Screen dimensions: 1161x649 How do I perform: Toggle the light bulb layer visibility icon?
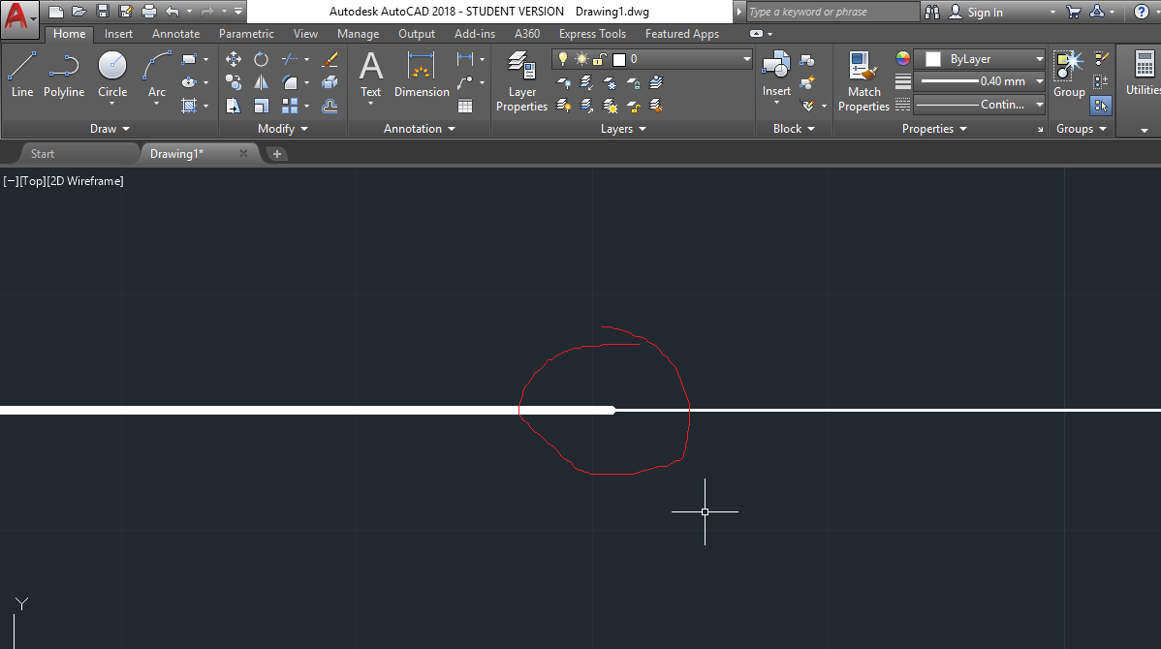click(562, 59)
